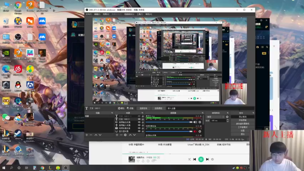304x171 pixels.
Task: Unmute the red muted speaker in the mixer
Action: coord(195,131)
